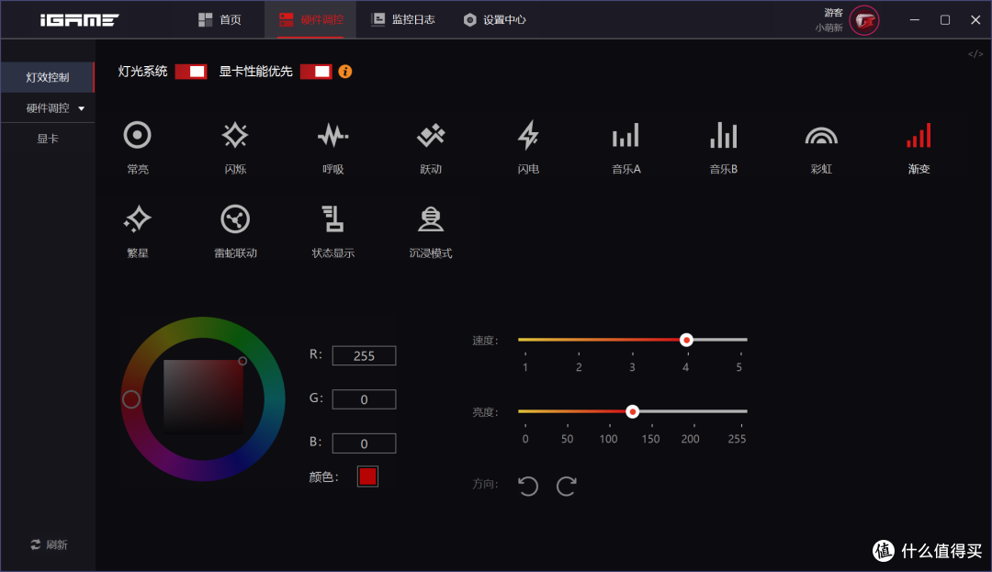Maximize the iGame window
This screenshot has height=572, width=992.
(x=944, y=20)
